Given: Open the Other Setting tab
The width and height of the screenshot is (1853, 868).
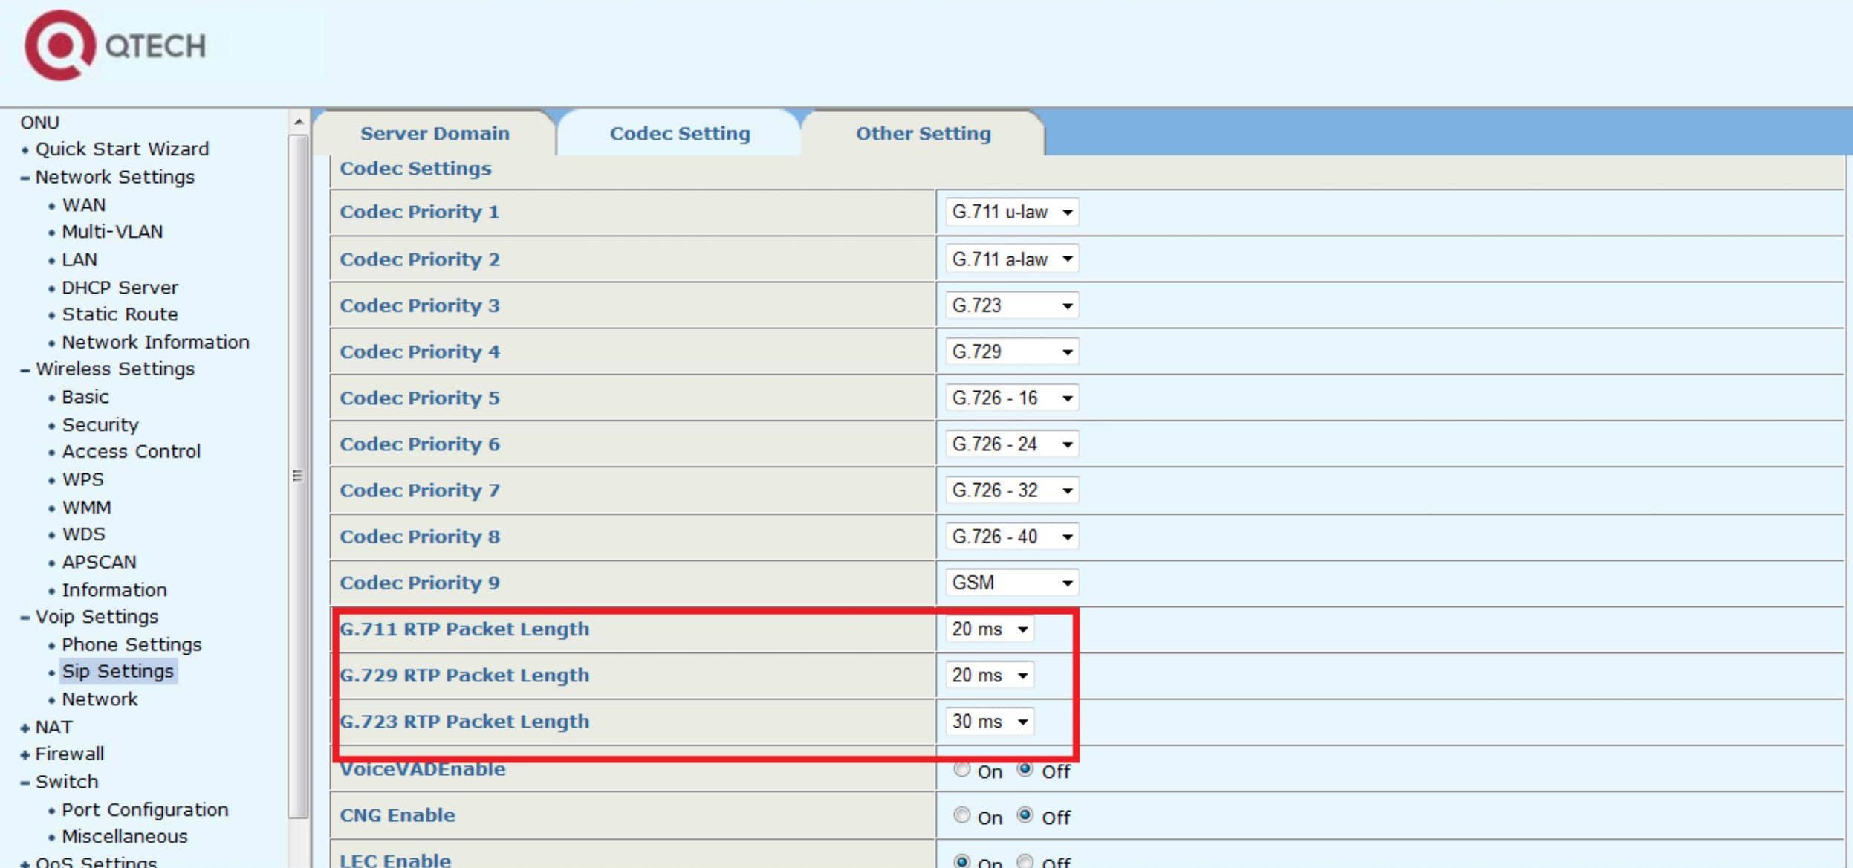Looking at the screenshot, I should (924, 133).
